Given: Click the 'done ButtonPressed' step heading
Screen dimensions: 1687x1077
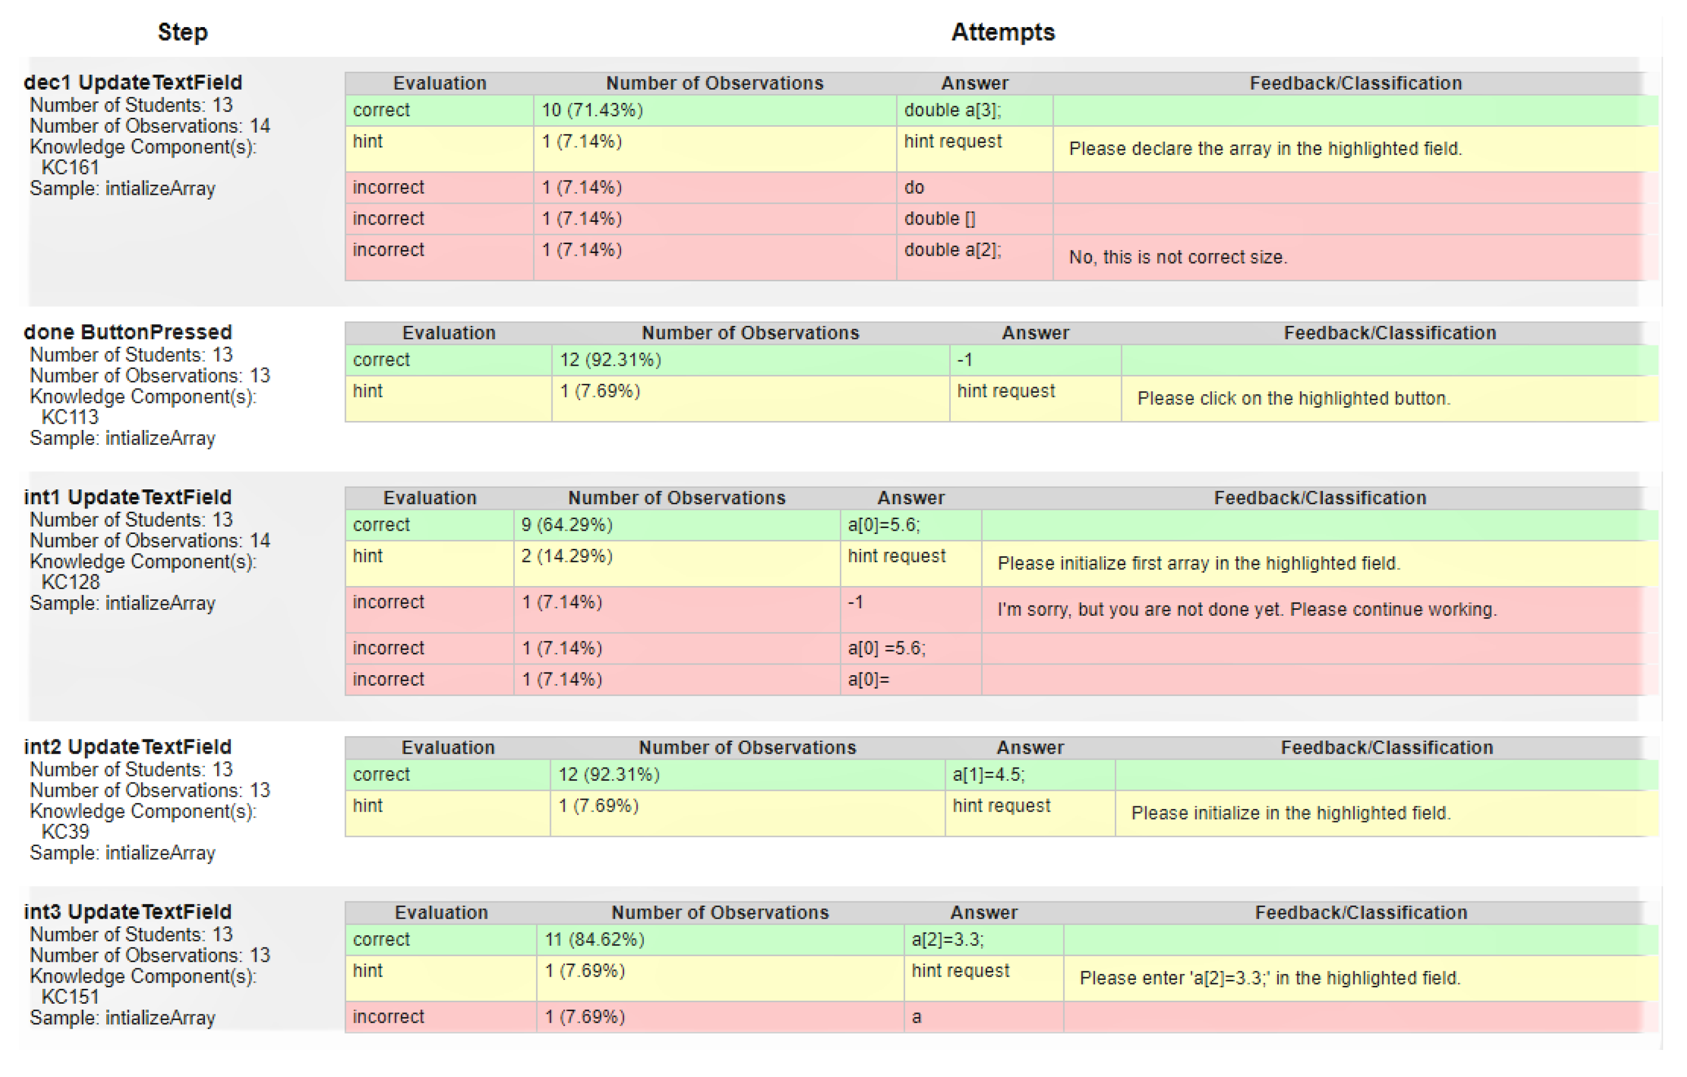Looking at the screenshot, I should pos(127,332).
